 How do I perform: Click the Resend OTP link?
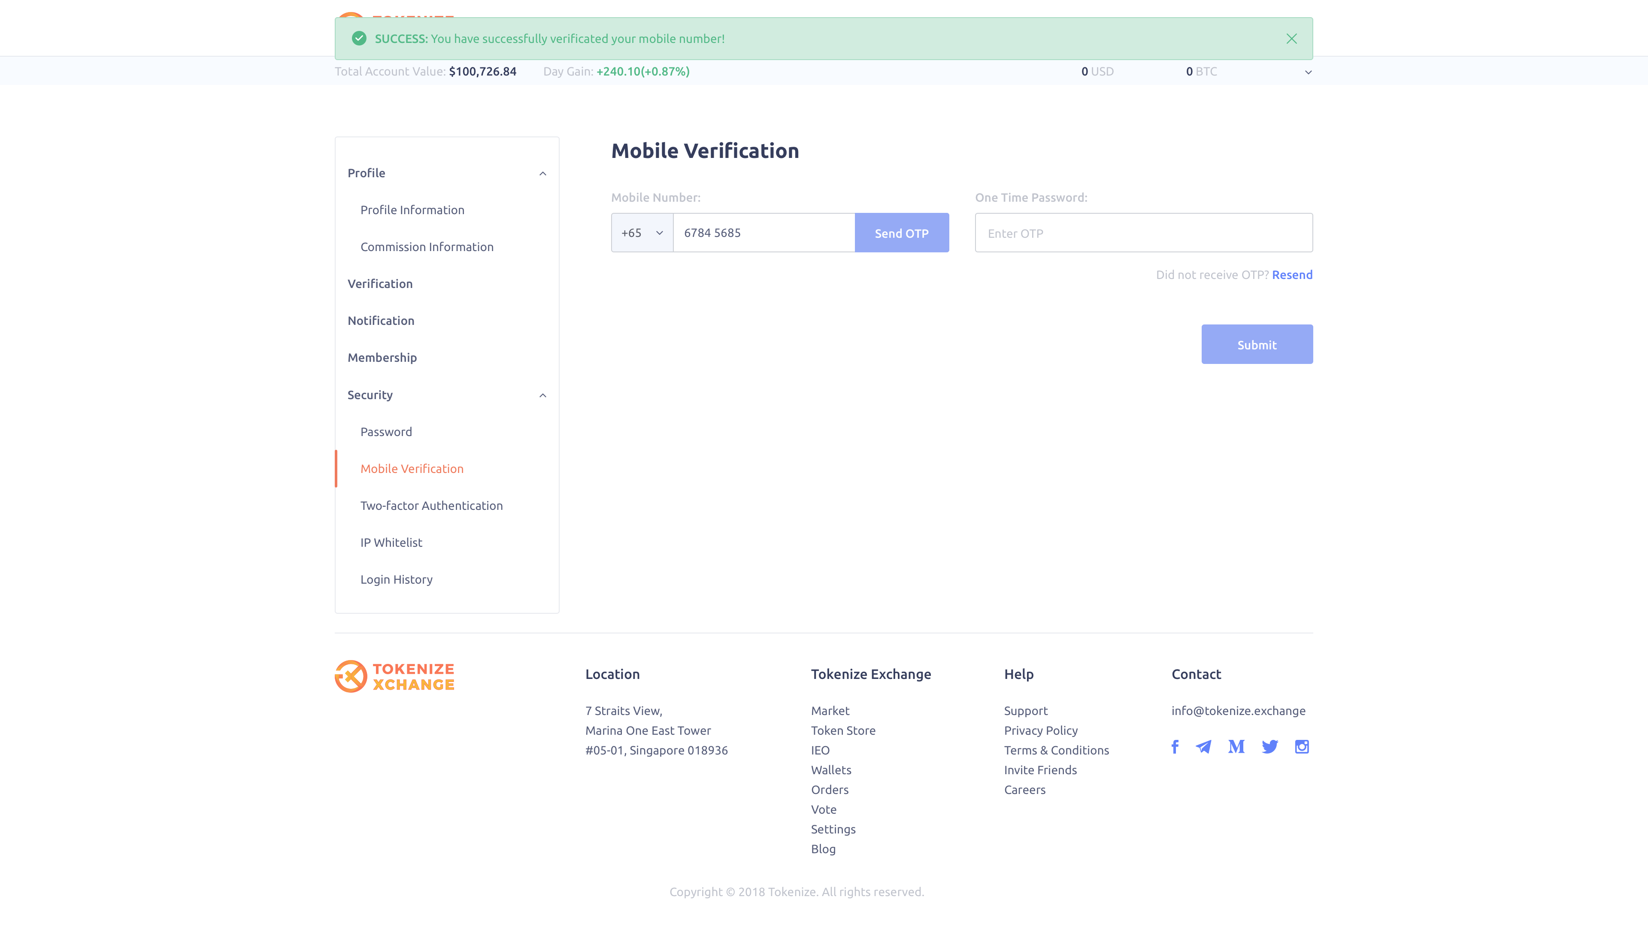(1292, 275)
